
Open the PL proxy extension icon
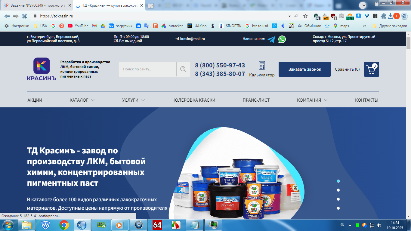[317, 17]
